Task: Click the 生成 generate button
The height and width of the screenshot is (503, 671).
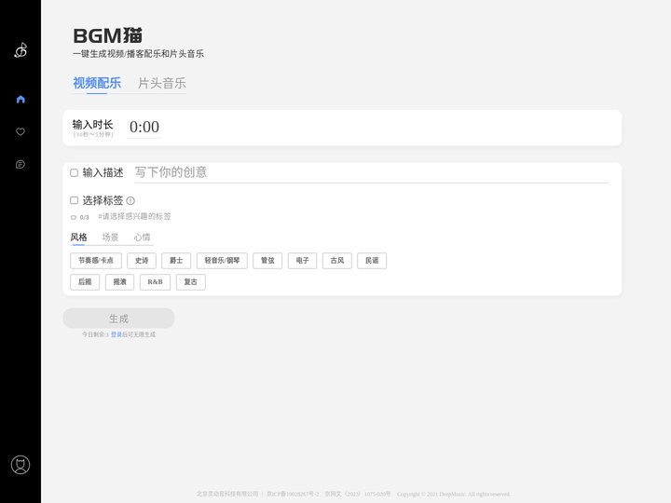Action: coord(119,319)
